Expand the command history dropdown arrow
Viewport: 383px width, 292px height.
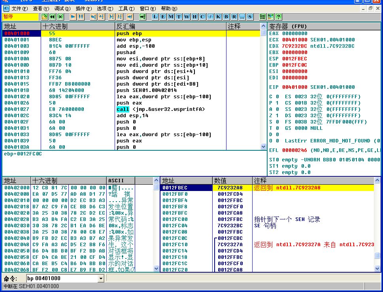pyautogui.click(x=101, y=278)
